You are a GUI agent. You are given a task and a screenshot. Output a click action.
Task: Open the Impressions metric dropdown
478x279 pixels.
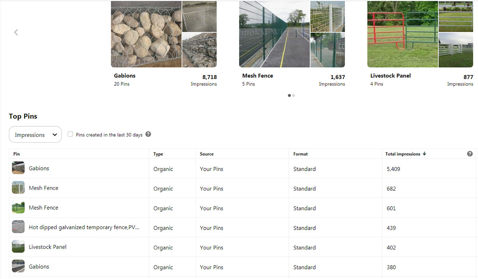tap(35, 135)
